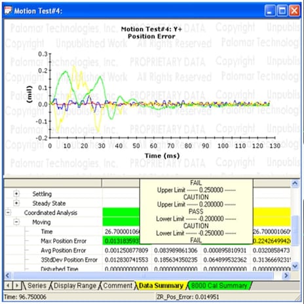
Task: Click the 0.083989861306 Avg Position Error value
Action: [x=176, y=250]
